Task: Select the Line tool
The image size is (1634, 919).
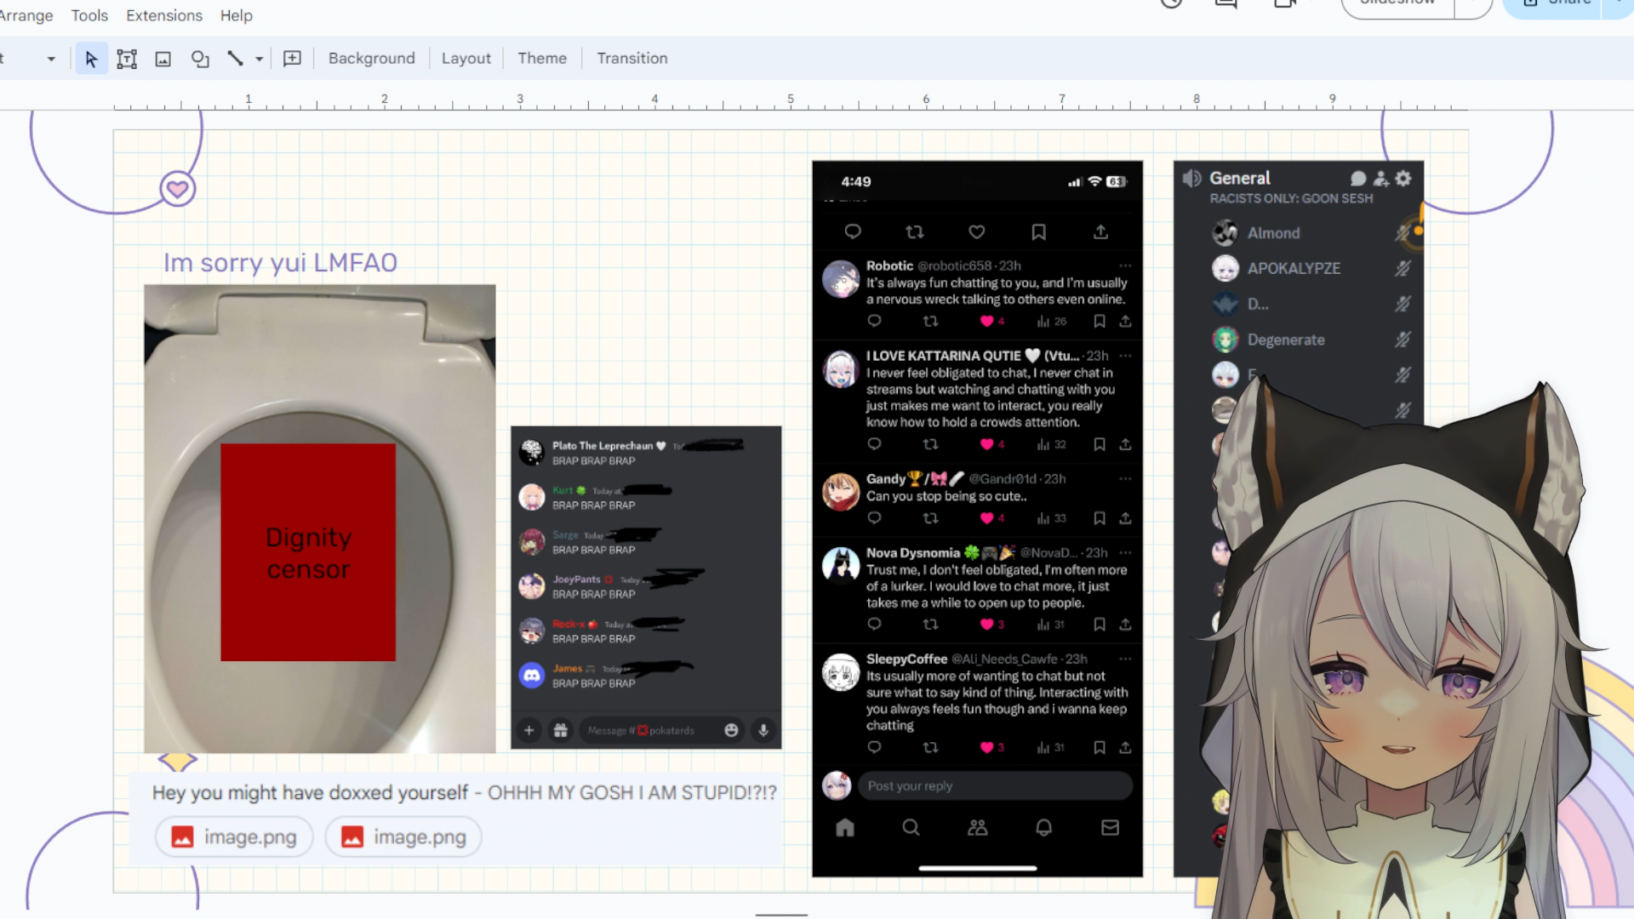Action: click(x=235, y=59)
